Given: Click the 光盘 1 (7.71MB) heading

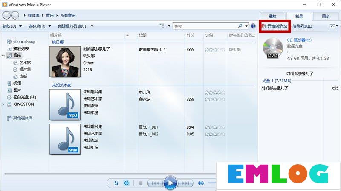Looking at the screenshot, I should point(277,81).
